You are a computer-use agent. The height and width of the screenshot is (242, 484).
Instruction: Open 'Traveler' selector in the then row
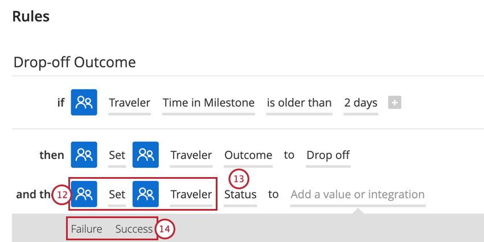tap(191, 155)
